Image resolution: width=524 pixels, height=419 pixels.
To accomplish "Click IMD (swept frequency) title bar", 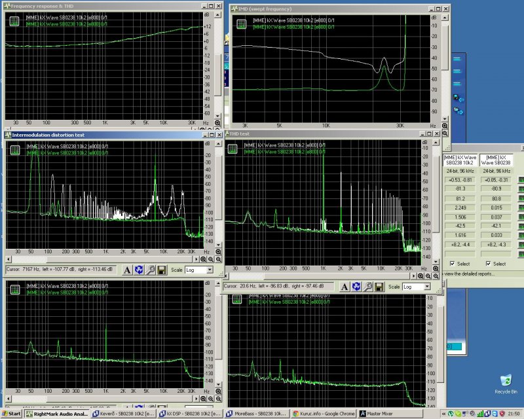I will coord(340,9).
